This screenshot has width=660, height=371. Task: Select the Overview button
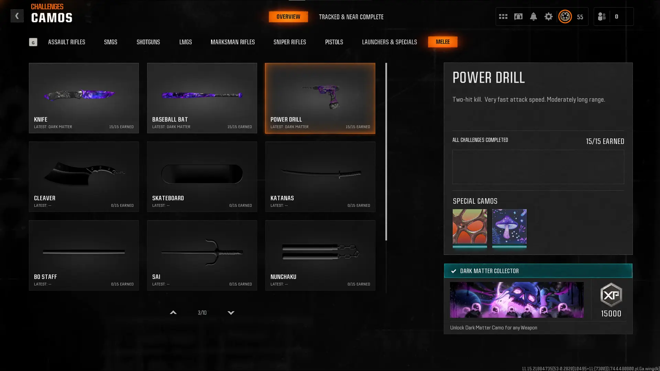[288, 17]
